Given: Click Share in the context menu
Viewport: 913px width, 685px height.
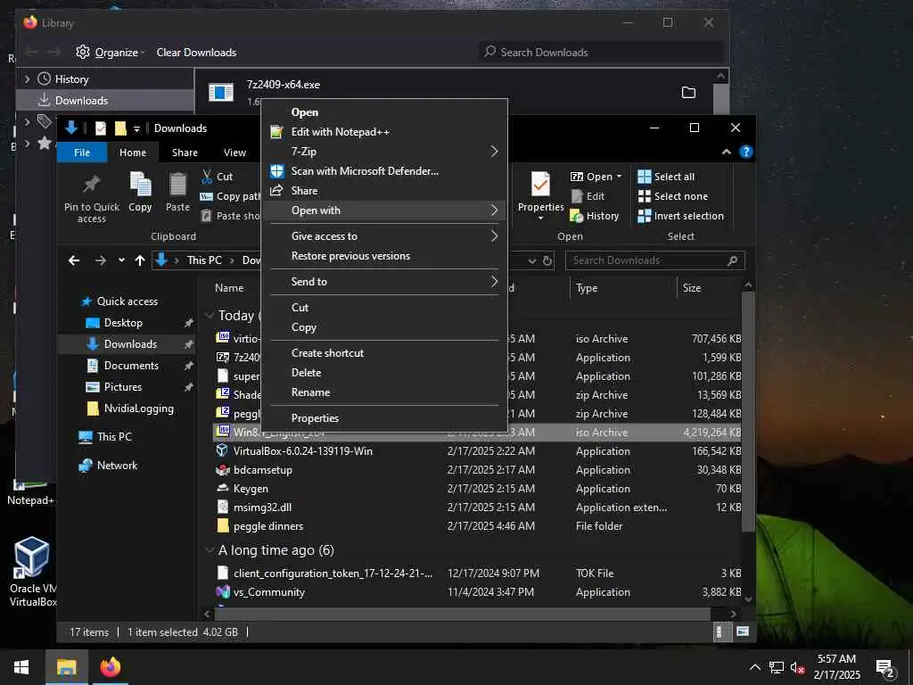Looking at the screenshot, I should tap(305, 191).
